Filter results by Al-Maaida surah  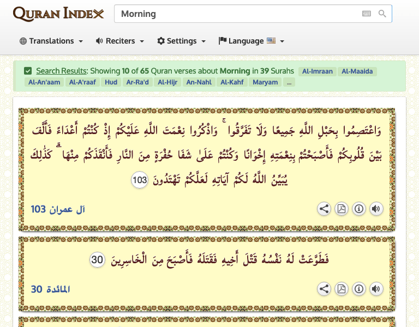point(357,71)
